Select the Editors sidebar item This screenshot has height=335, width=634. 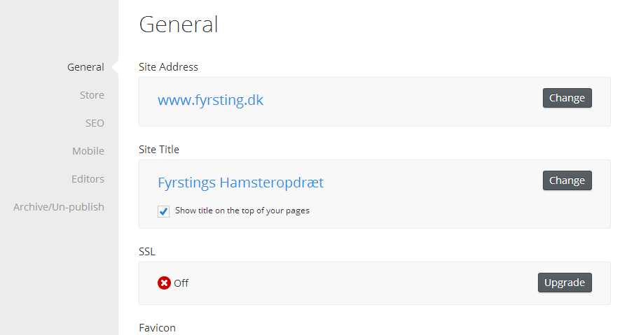88,179
